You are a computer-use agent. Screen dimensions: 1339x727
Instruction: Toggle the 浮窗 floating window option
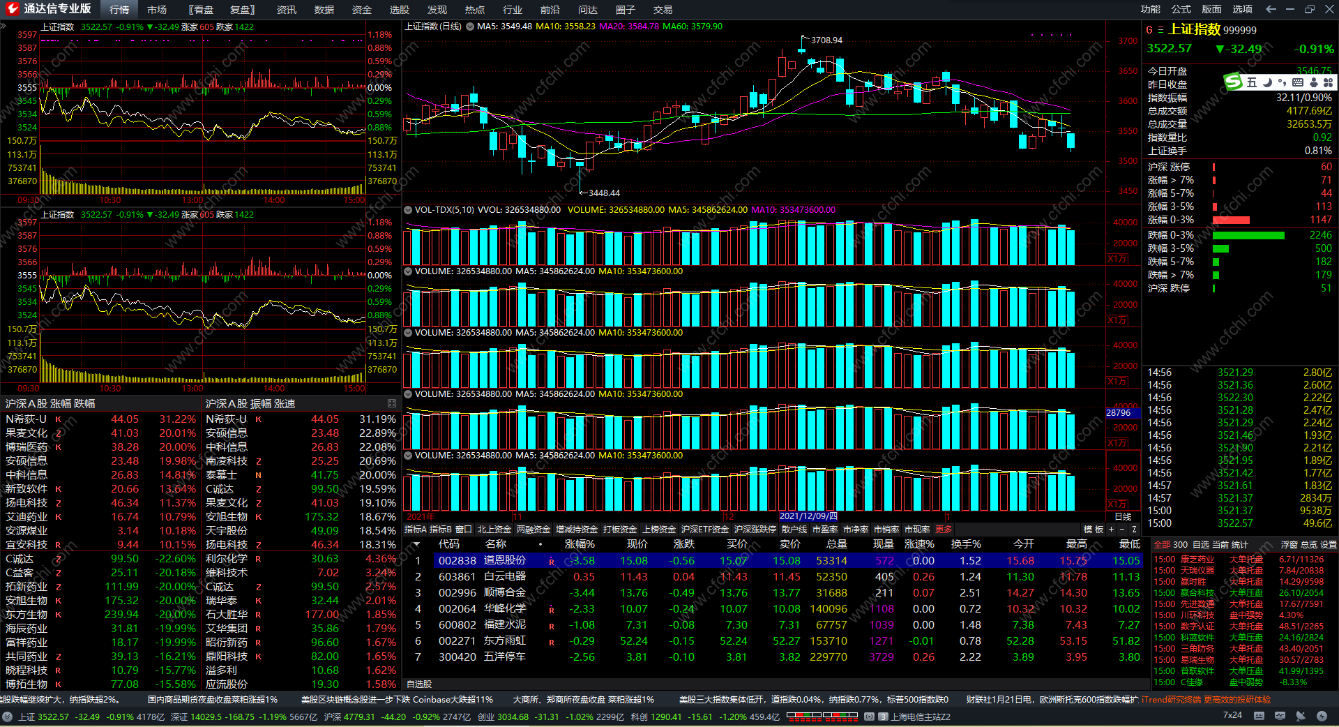coord(1289,545)
